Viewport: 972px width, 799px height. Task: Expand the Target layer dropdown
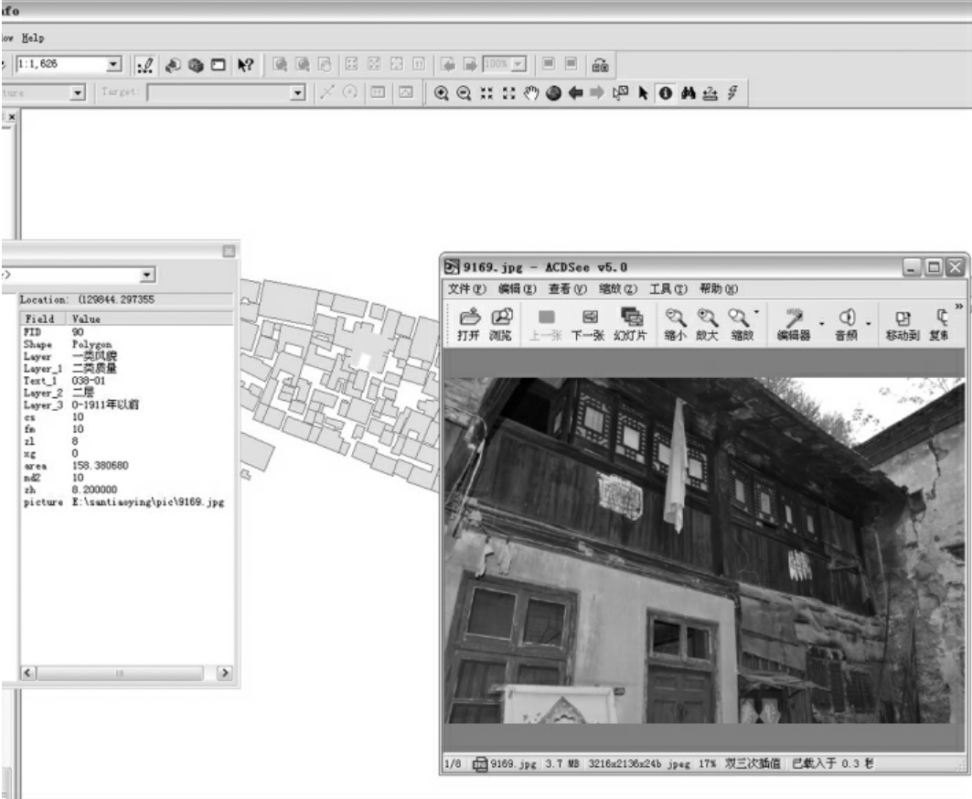point(296,92)
